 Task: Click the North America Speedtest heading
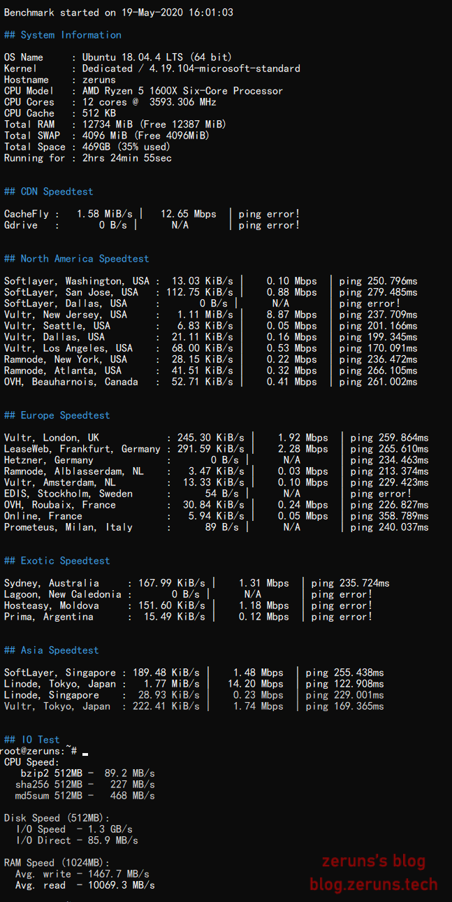[77, 259]
